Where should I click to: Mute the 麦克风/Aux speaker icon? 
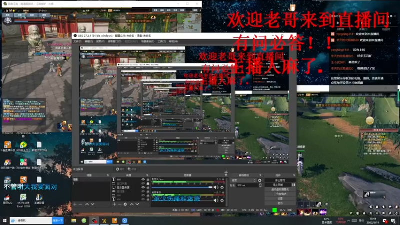point(216,187)
